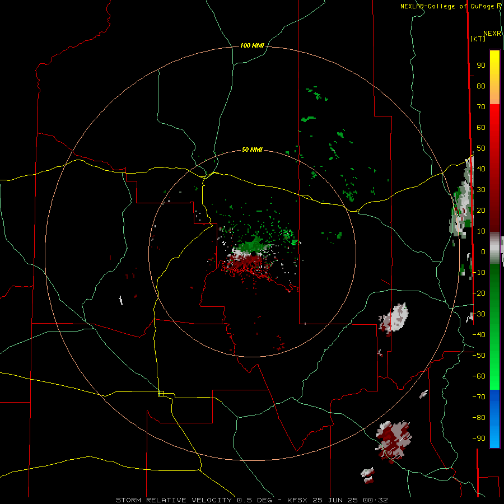The height and width of the screenshot is (504, 504).
Task: Click the "NEXLAB-College of DuPage" header text
Action: coord(447,6)
